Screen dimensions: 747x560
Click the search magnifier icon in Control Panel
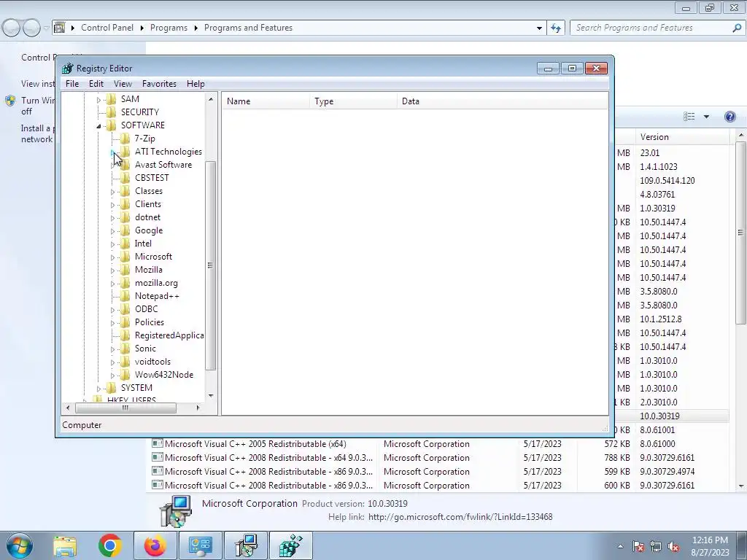737,28
